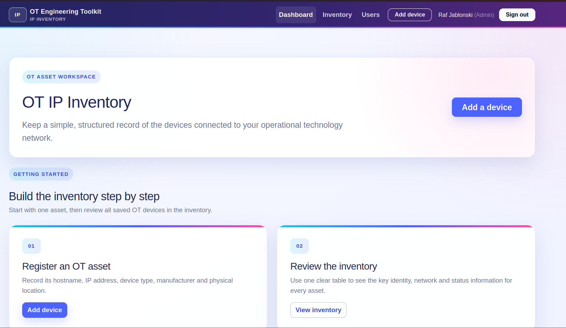Open View inventory button
566x328 pixels.
(318, 310)
